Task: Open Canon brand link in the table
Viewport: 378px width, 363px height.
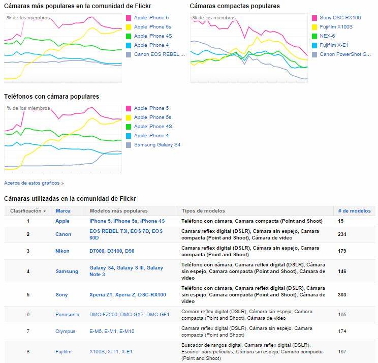Action: coord(63,234)
